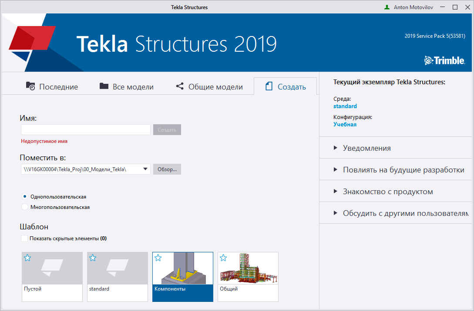Switch to Все модели tab
The image size is (474, 311).
(x=126, y=86)
